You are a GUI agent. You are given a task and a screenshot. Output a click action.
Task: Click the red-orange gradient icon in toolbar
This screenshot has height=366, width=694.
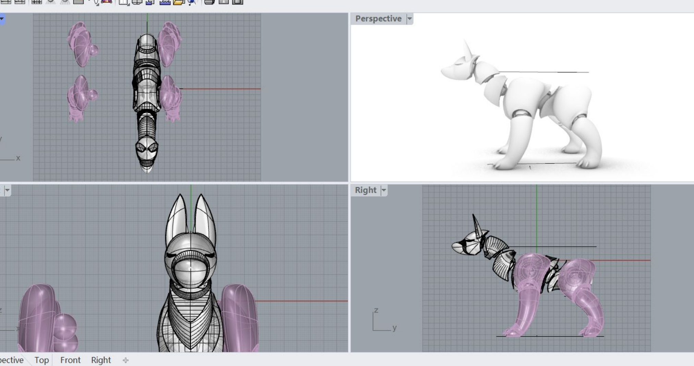point(107,2)
